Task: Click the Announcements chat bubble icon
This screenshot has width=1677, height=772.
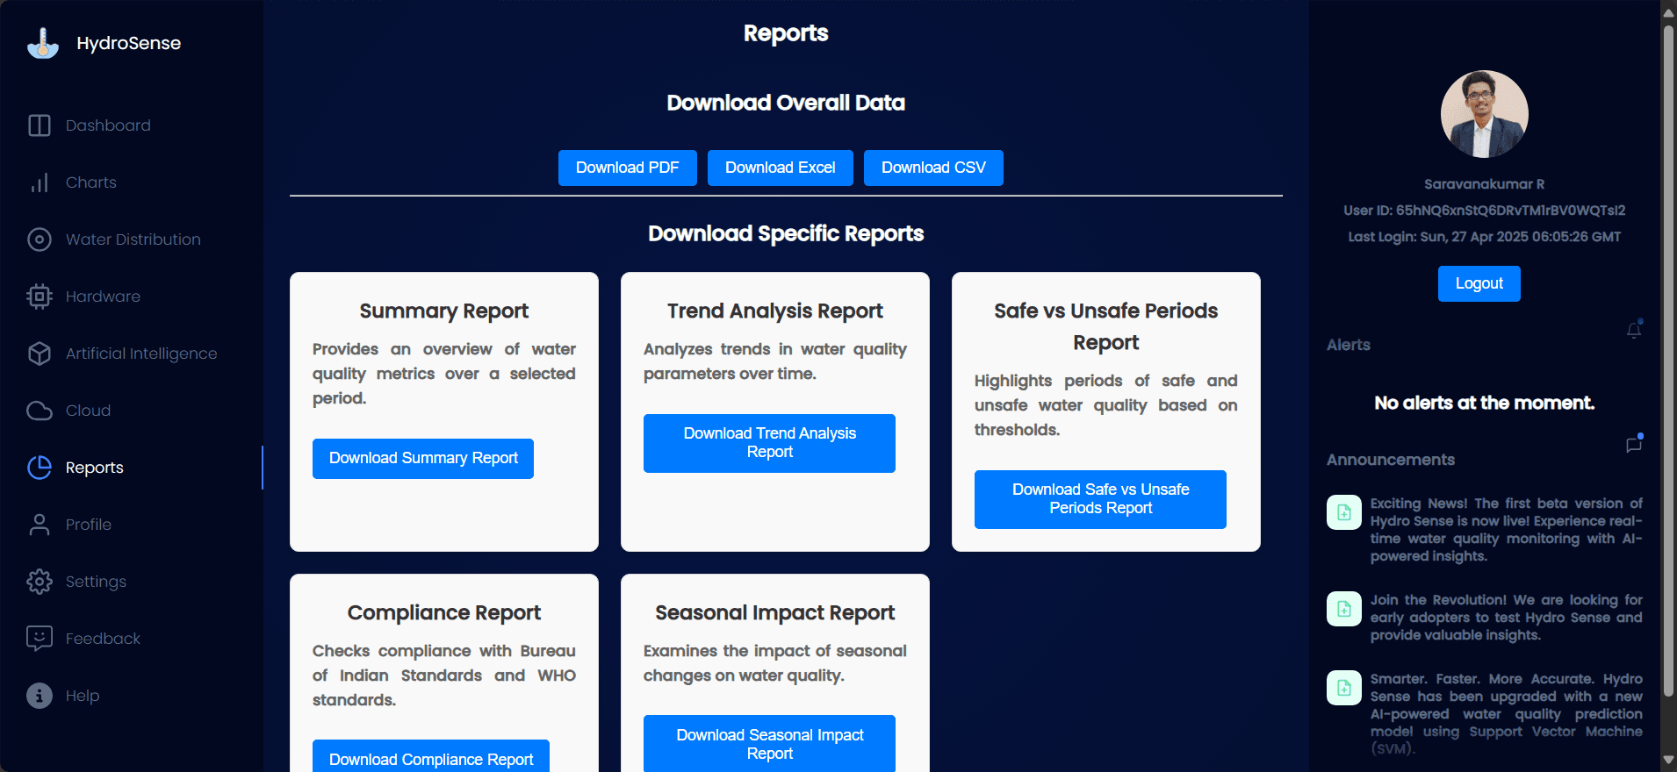Action: point(1634,444)
